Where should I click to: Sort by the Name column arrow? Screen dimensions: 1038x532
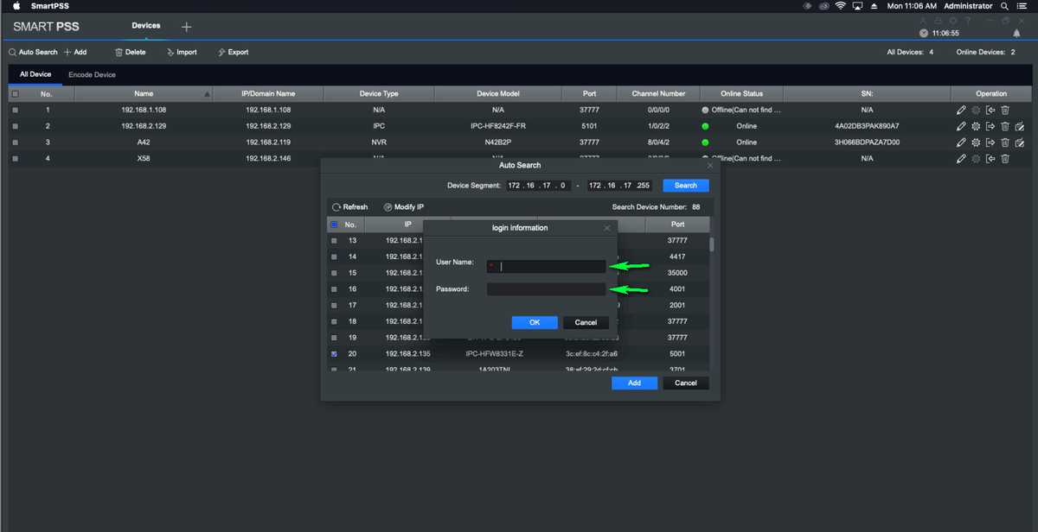(206, 94)
